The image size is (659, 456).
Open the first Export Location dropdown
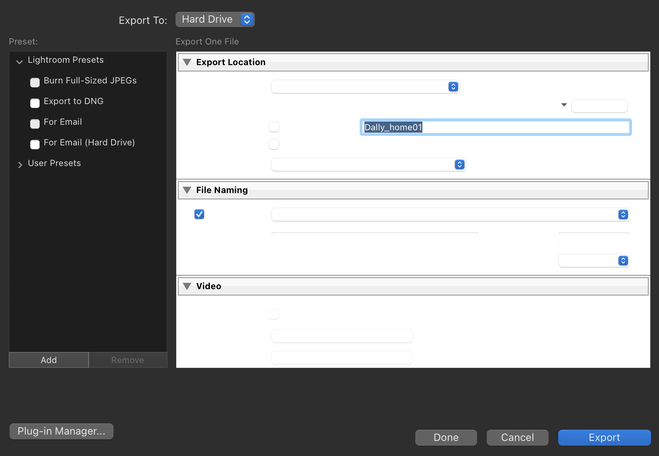365,87
